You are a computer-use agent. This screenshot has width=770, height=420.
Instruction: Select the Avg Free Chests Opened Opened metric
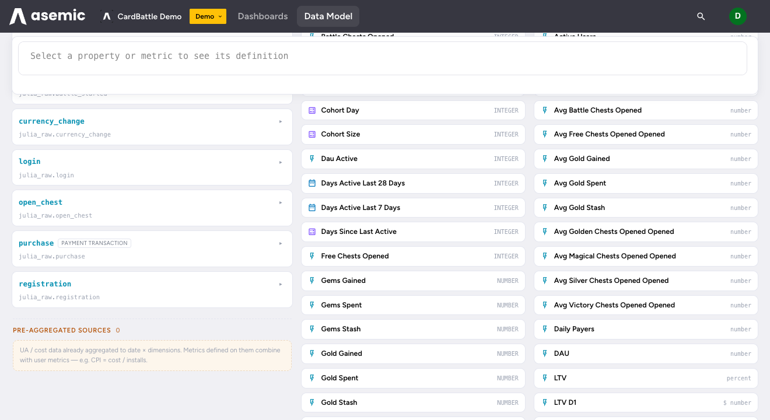646,134
